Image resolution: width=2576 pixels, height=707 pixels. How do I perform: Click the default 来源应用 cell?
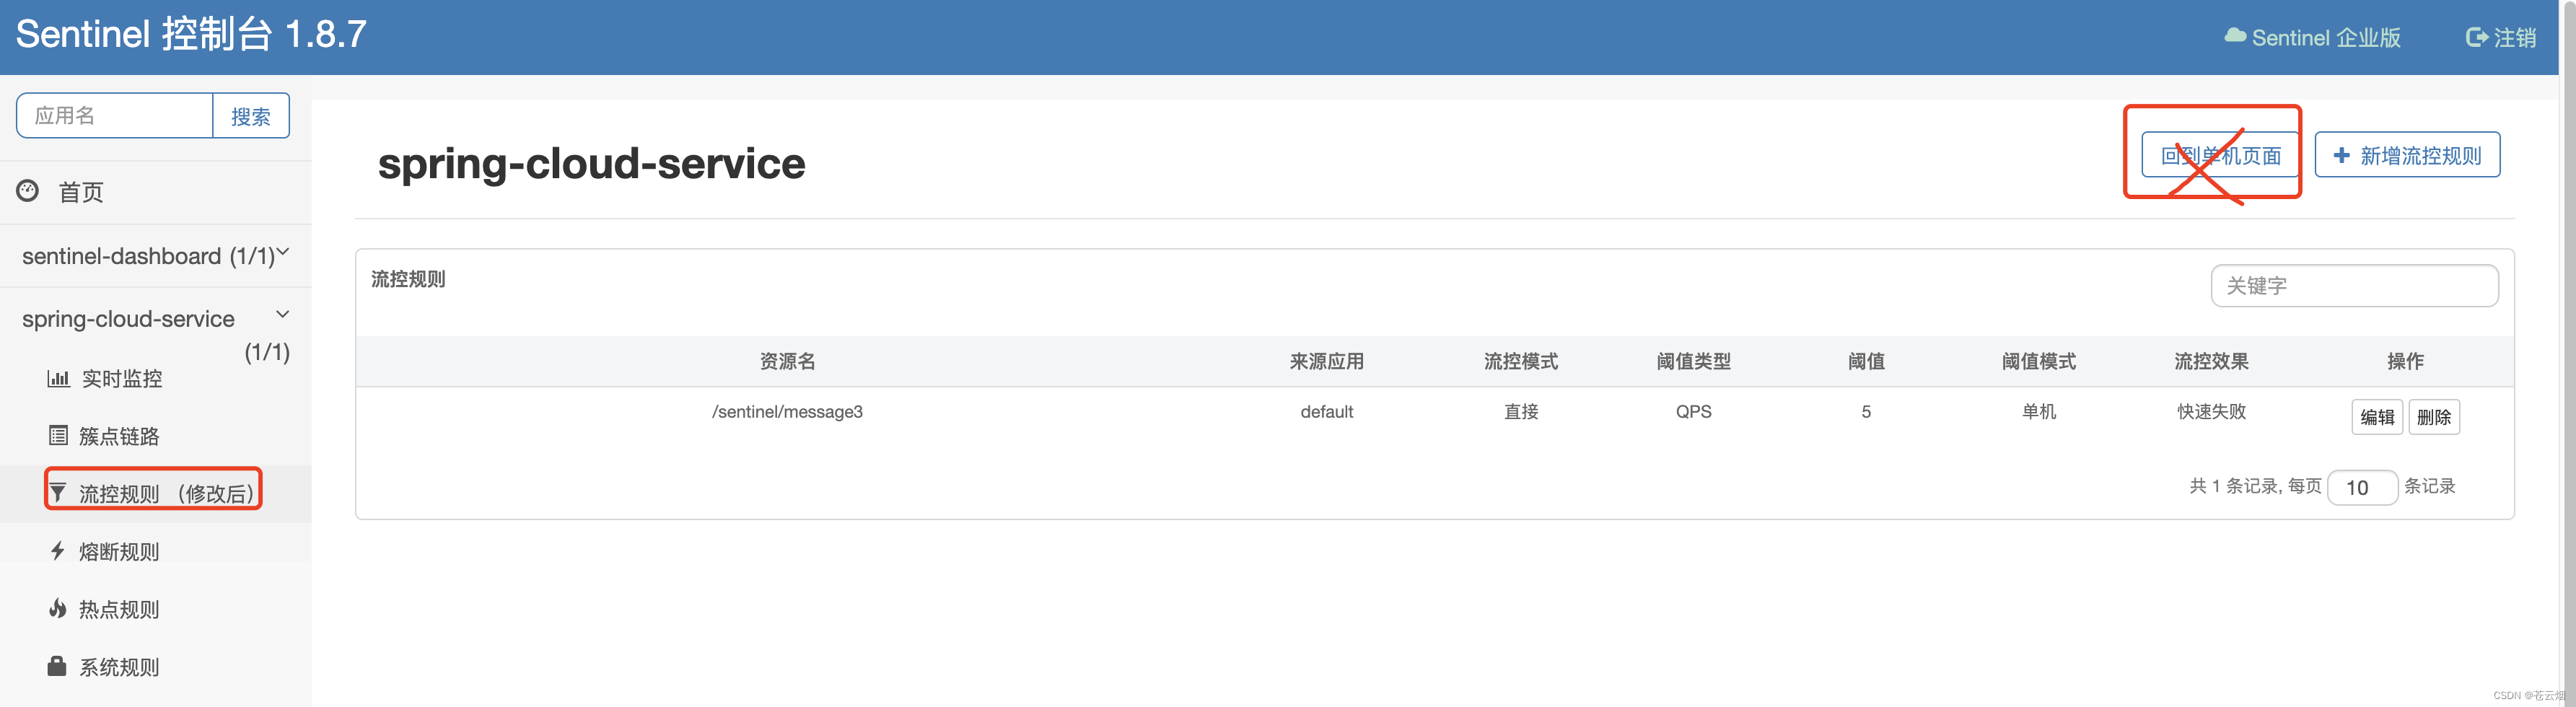[1326, 412]
